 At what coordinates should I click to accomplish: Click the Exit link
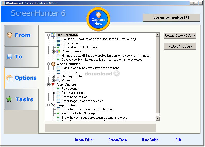click(178, 140)
